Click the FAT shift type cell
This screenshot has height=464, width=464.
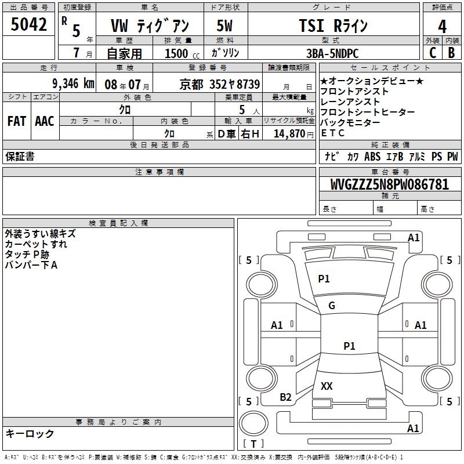click(16, 121)
